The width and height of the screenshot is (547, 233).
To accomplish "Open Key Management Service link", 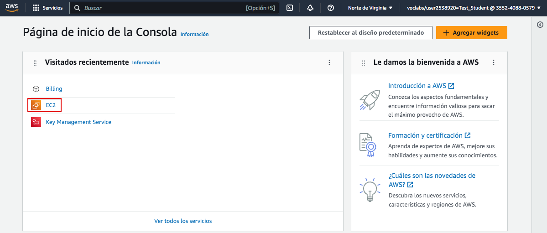I will pyautogui.click(x=78, y=122).
